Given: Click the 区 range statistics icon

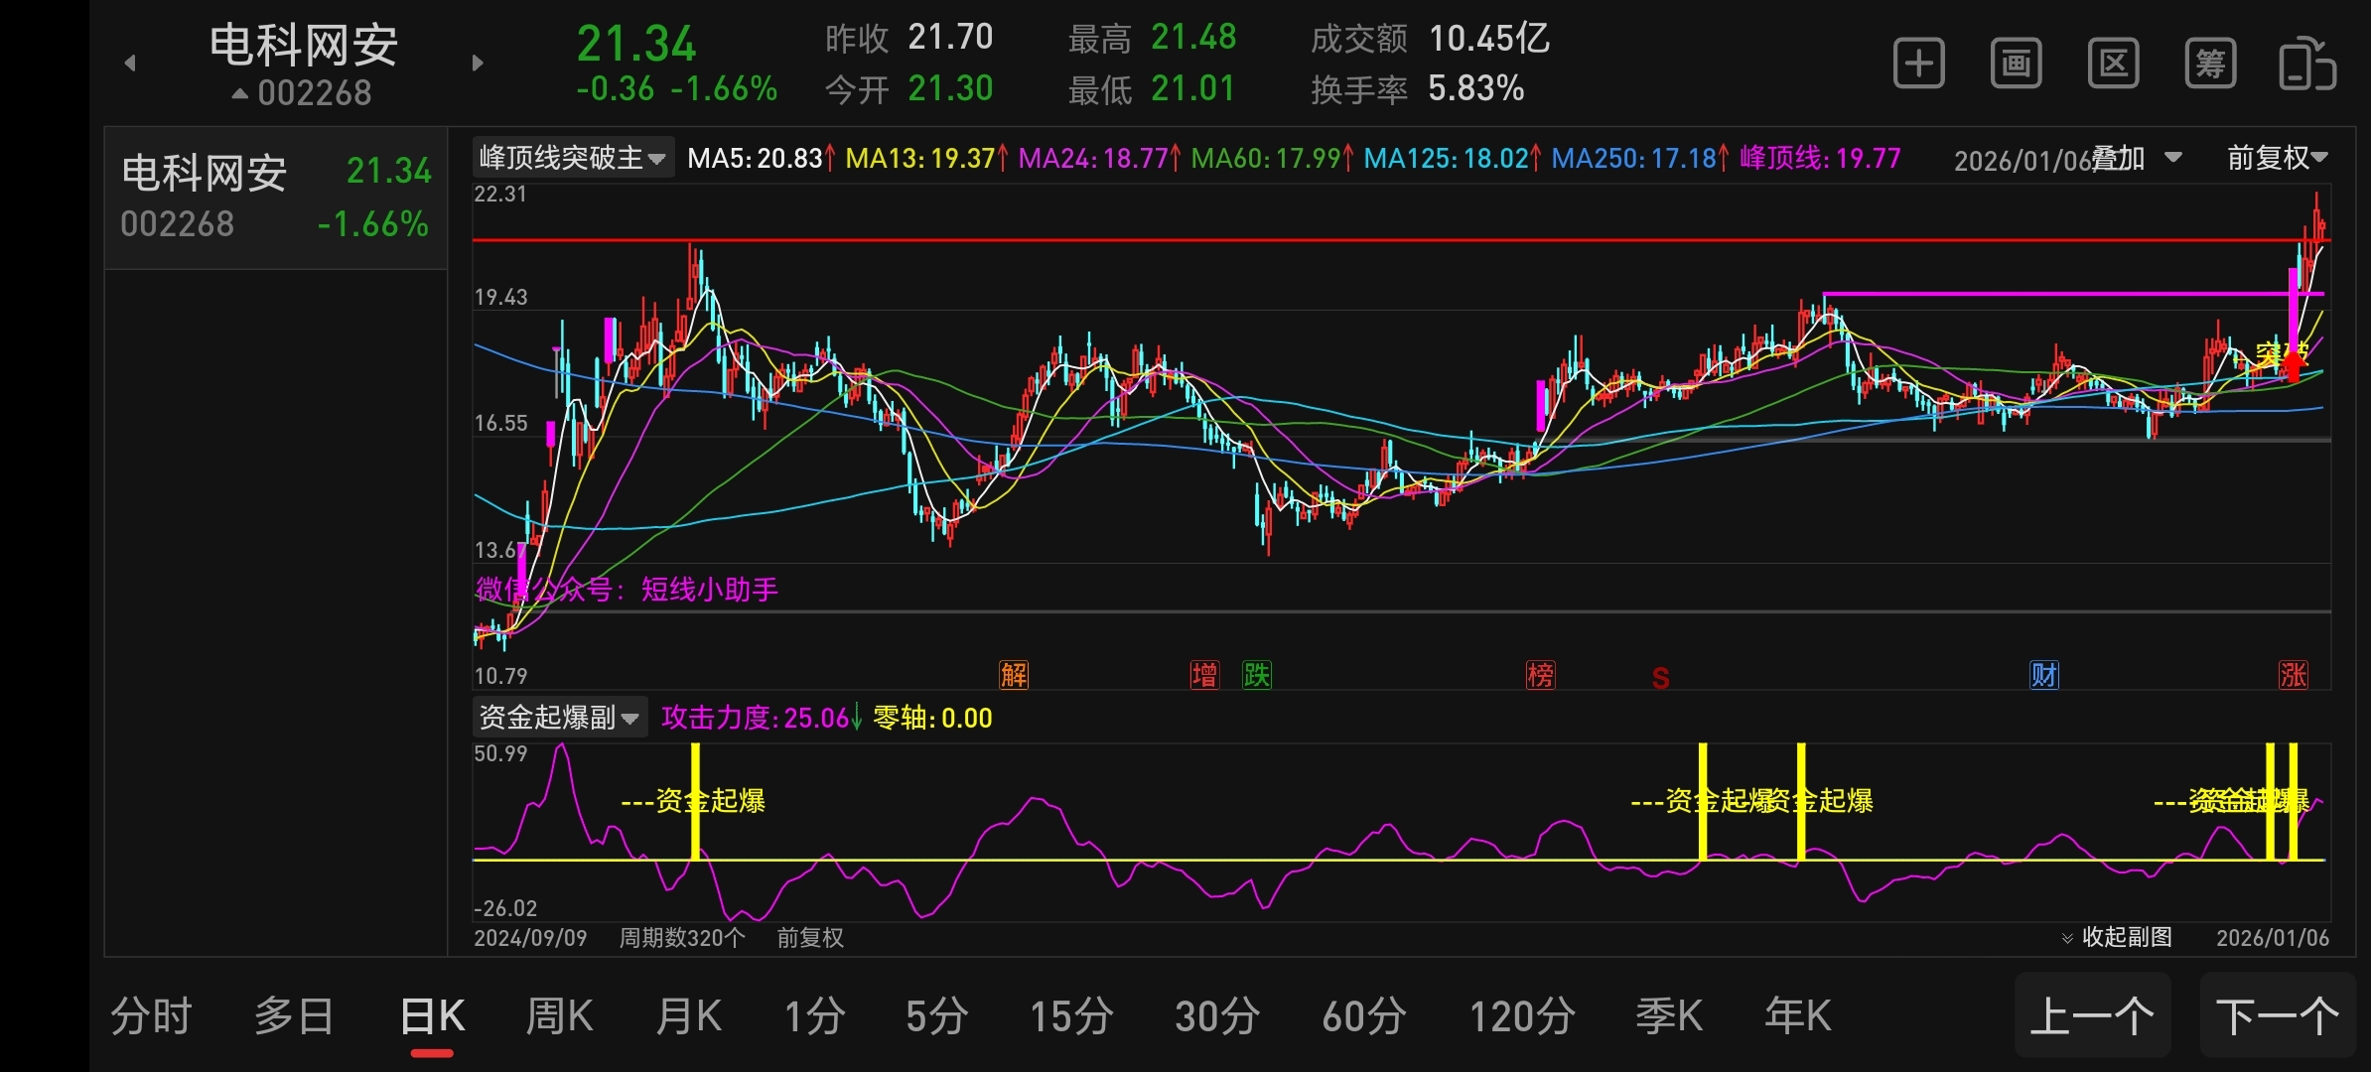Looking at the screenshot, I should click(2113, 65).
